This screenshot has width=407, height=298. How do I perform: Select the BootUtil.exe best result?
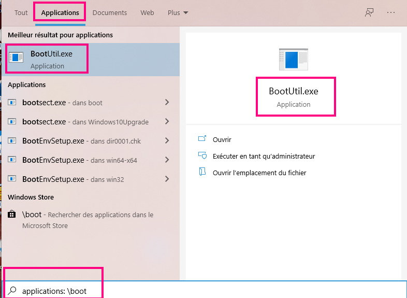91,59
